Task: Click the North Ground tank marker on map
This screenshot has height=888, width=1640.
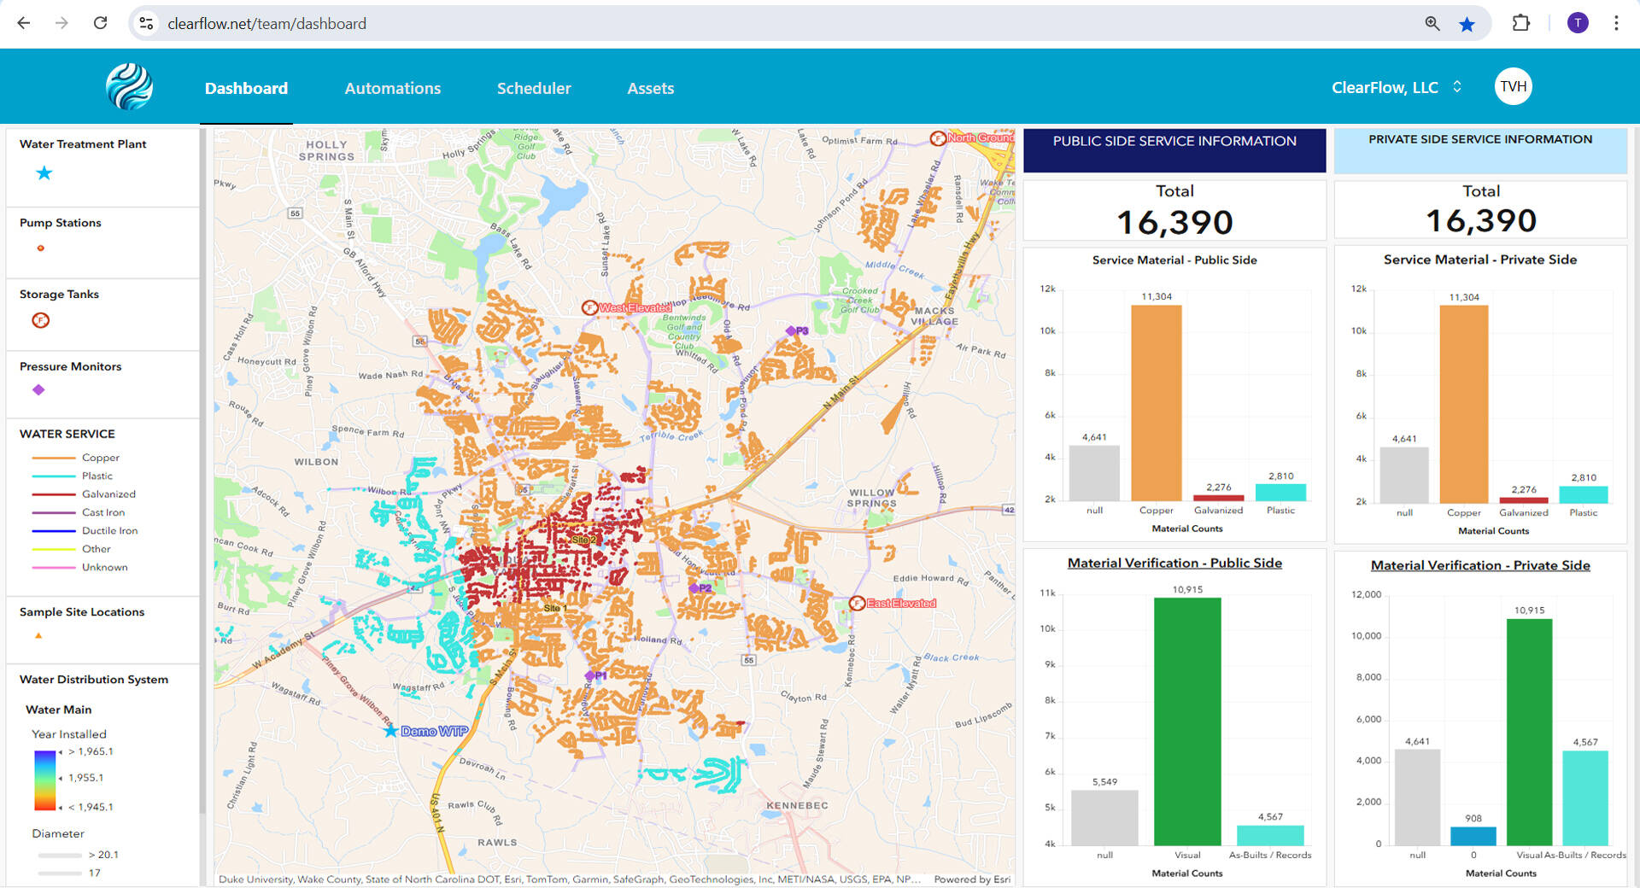Action: pyautogui.click(x=938, y=137)
